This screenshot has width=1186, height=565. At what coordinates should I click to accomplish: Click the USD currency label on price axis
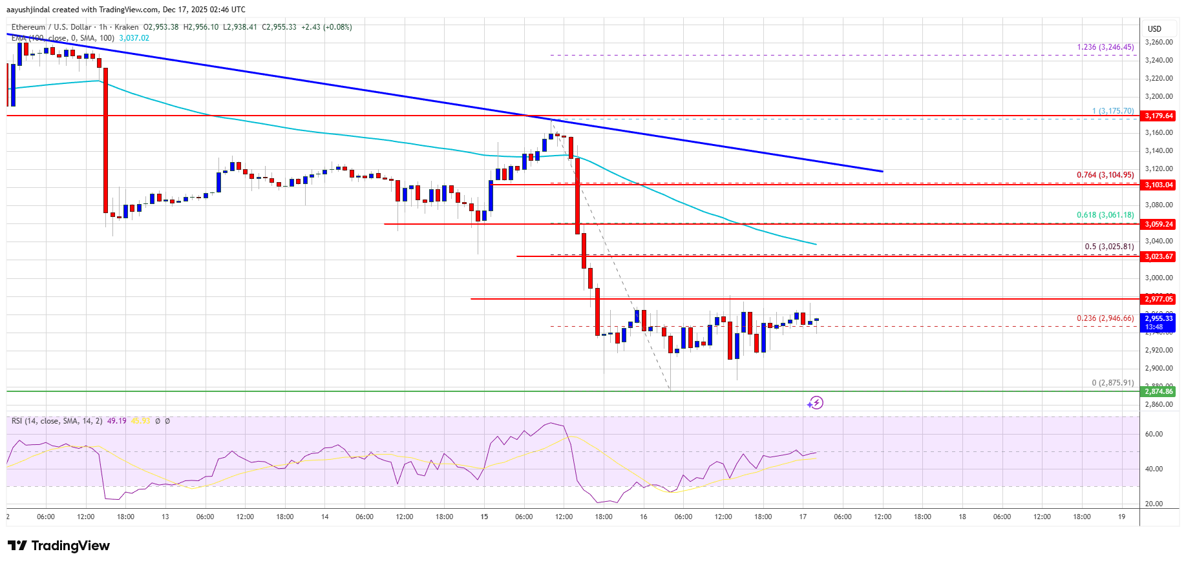pos(1154,29)
